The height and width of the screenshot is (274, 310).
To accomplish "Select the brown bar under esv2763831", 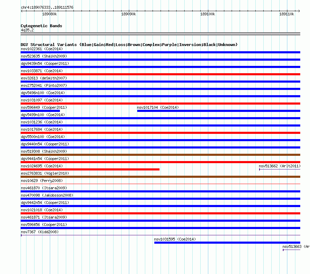I will pos(160,177).
